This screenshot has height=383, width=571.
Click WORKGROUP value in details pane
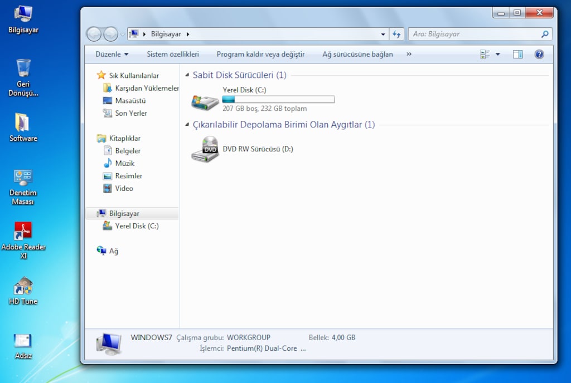(x=249, y=337)
